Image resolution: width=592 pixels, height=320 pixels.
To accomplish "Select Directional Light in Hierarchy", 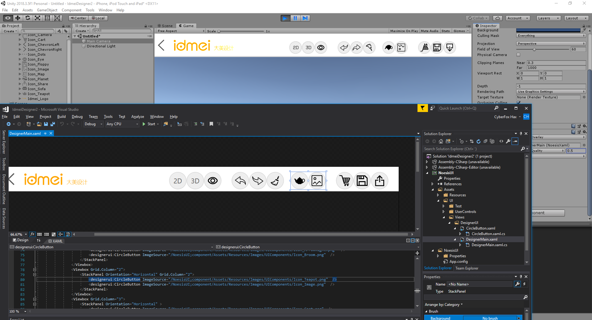I will pos(101,46).
